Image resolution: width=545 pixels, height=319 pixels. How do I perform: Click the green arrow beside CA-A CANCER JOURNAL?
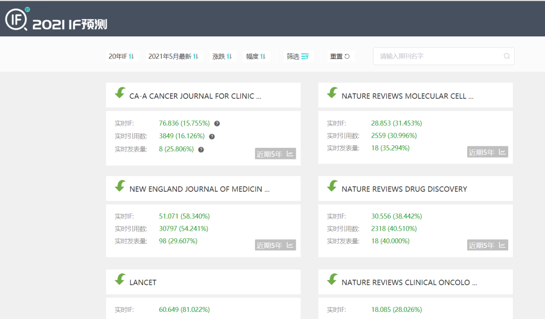pyautogui.click(x=120, y=93)
